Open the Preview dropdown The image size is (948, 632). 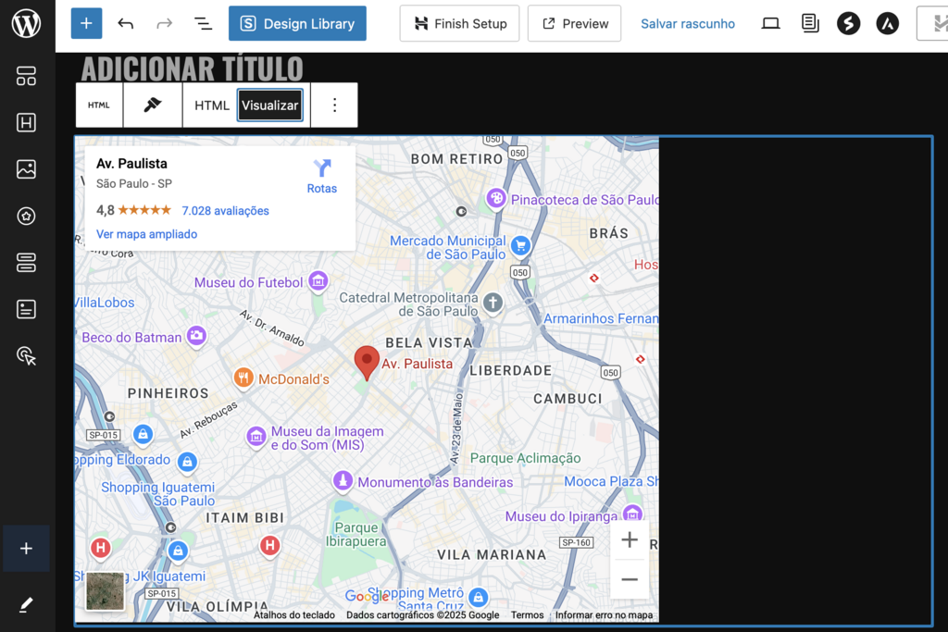574,23
